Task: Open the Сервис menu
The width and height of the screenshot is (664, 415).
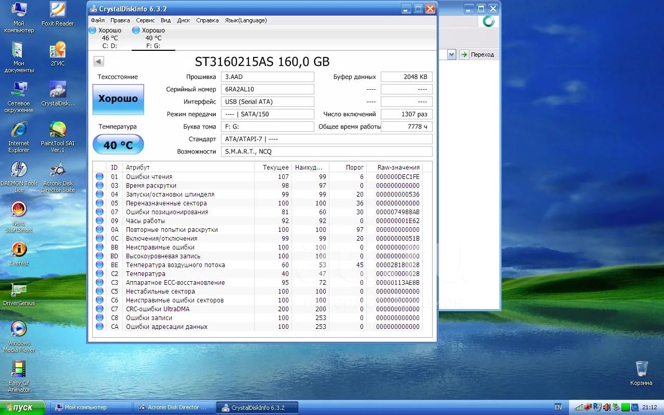Action: pyautogui.click(x=145, y=20)
